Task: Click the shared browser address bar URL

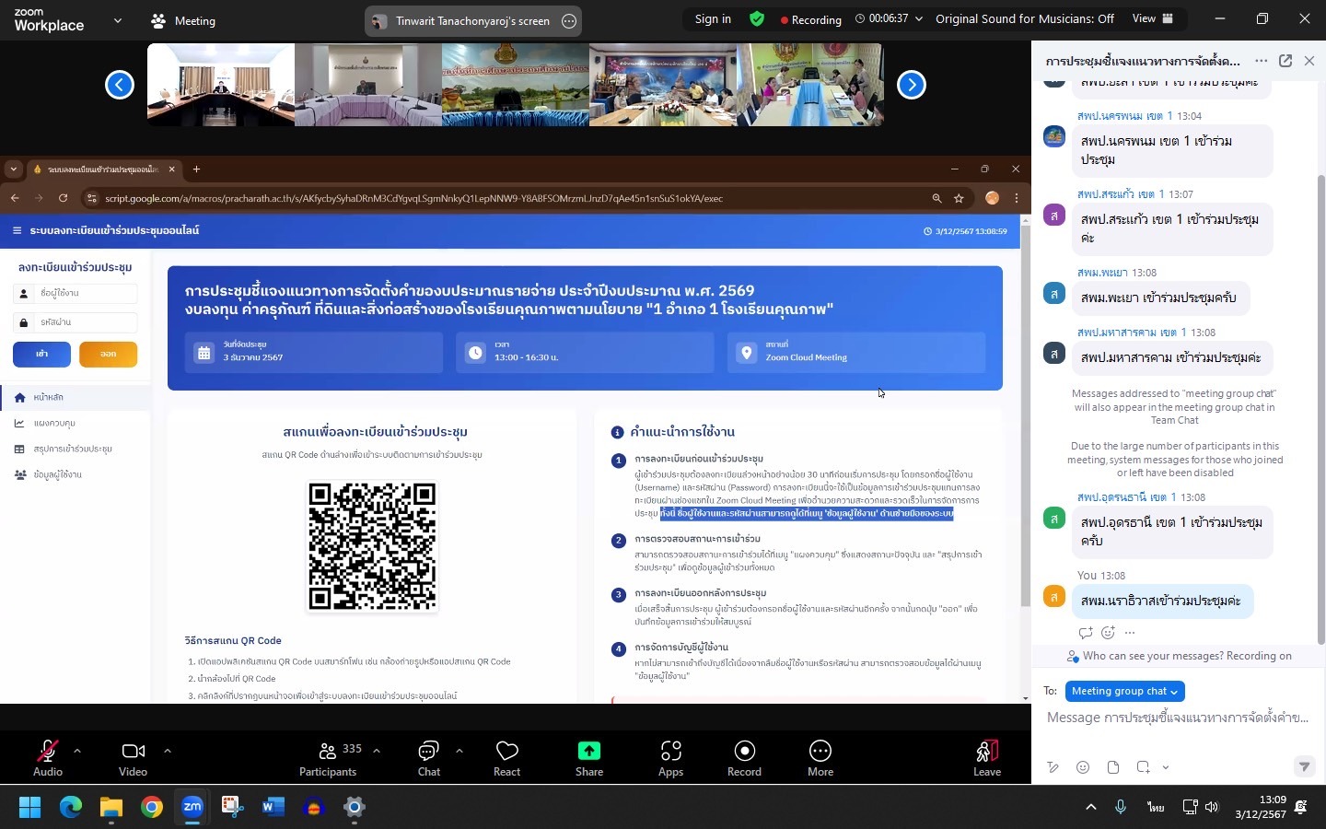Action: 413,198
